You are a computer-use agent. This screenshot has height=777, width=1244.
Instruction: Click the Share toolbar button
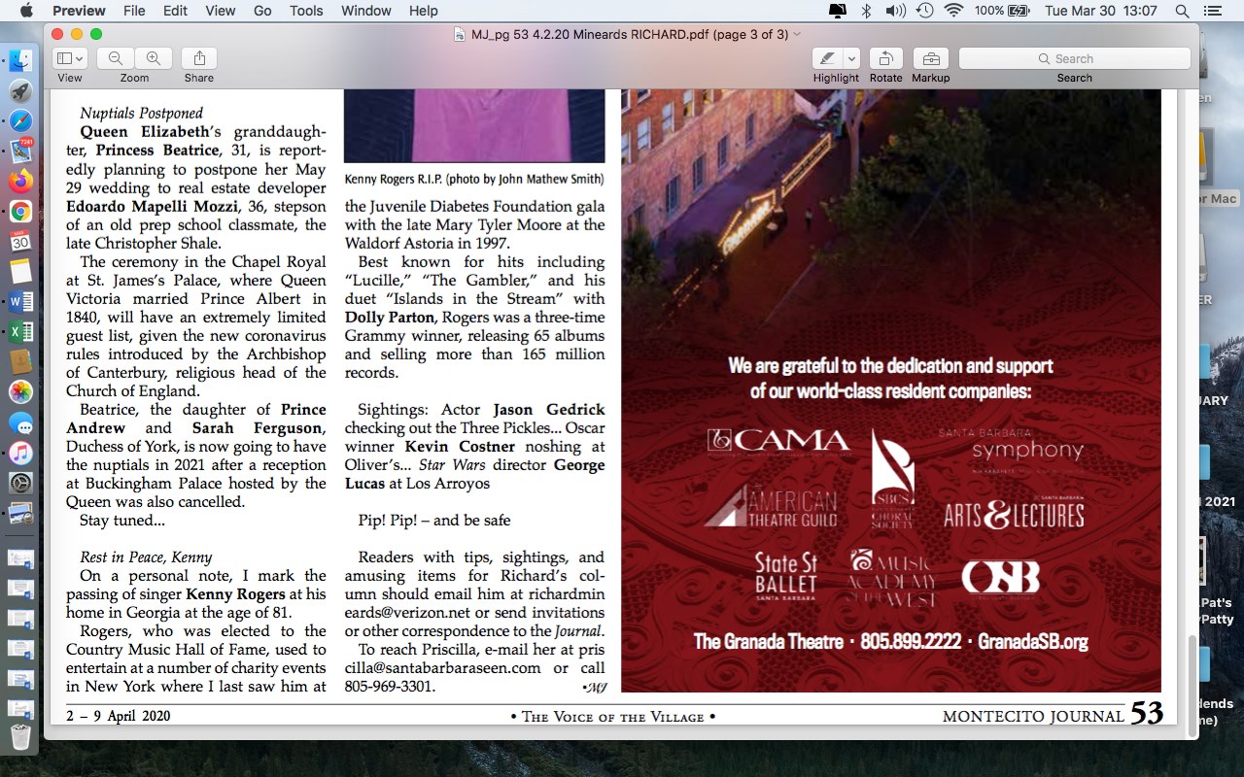click(199, 58)
